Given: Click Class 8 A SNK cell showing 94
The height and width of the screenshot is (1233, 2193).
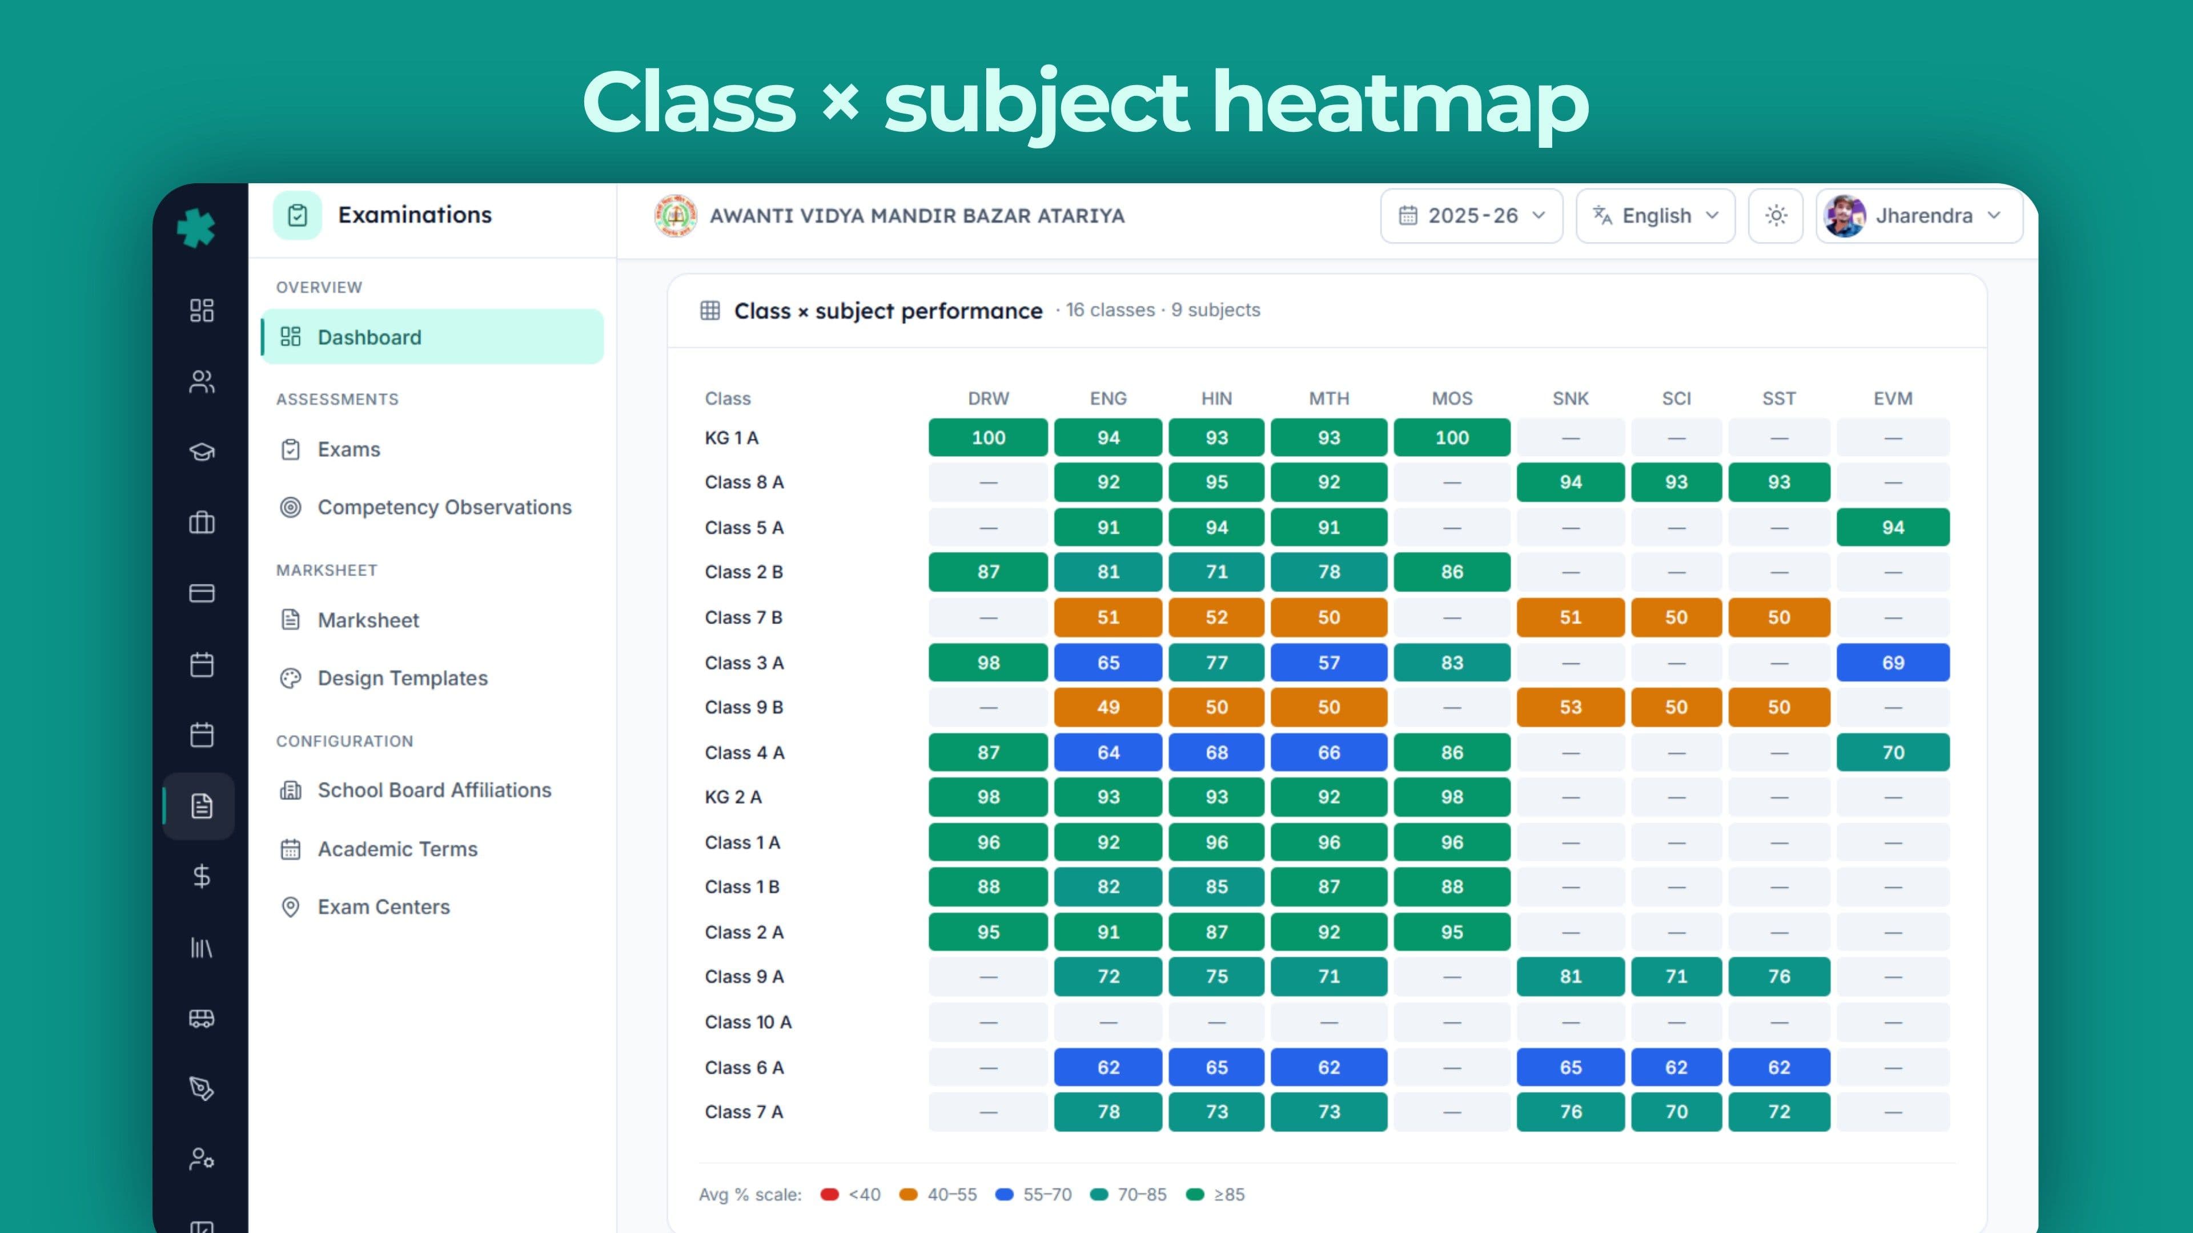Looking at the screenshot, I should coord(1570,482).
